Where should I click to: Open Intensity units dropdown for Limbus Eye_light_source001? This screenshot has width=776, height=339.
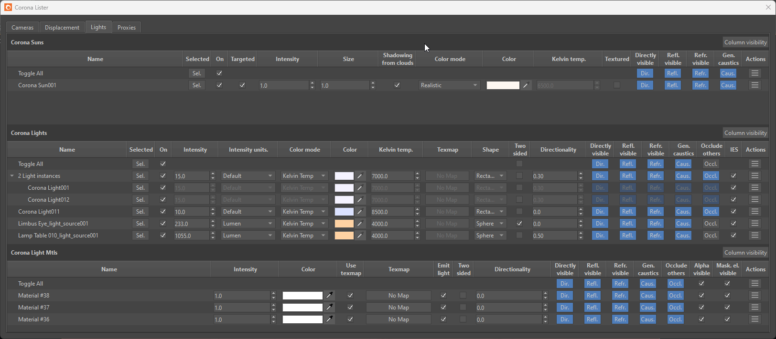pyautogui.click(x=248, y=224)
